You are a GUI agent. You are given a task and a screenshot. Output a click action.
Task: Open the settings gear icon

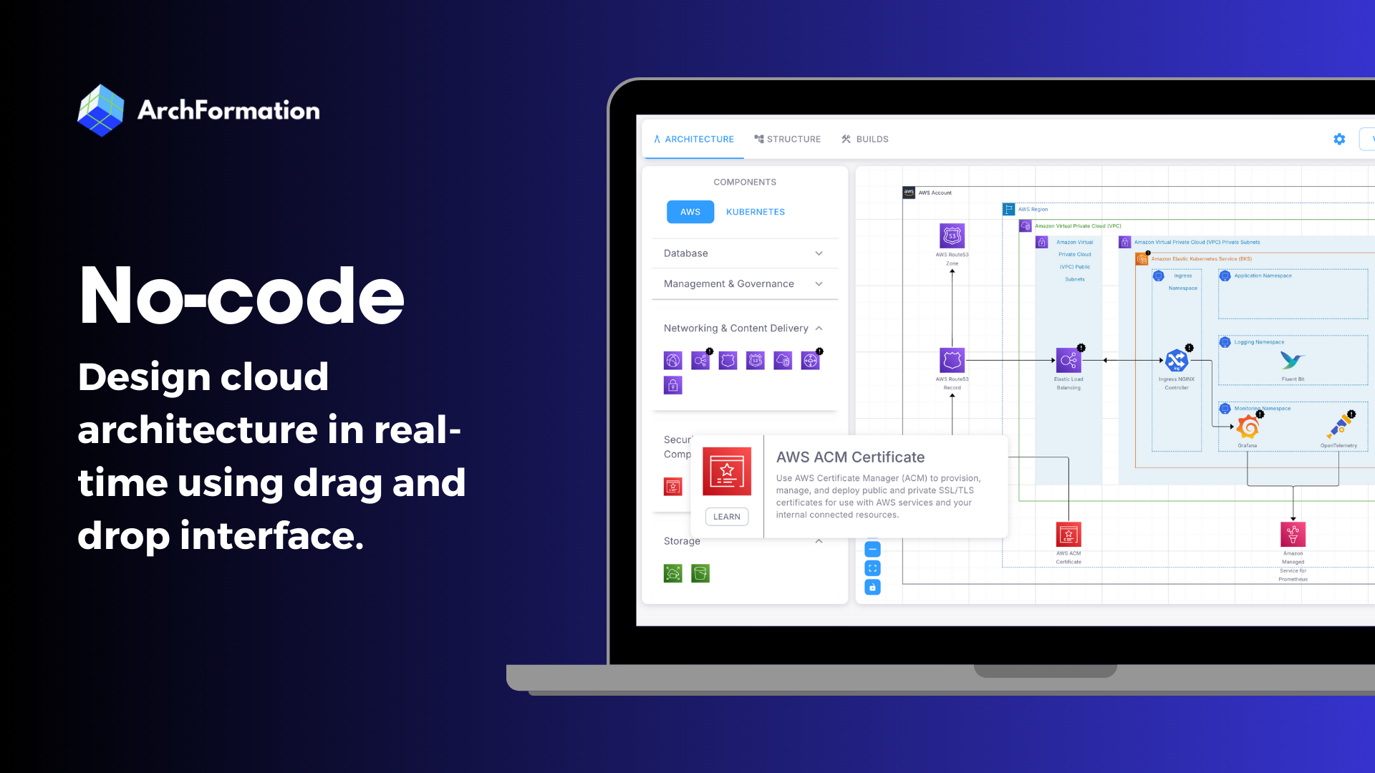(1339, 140)
